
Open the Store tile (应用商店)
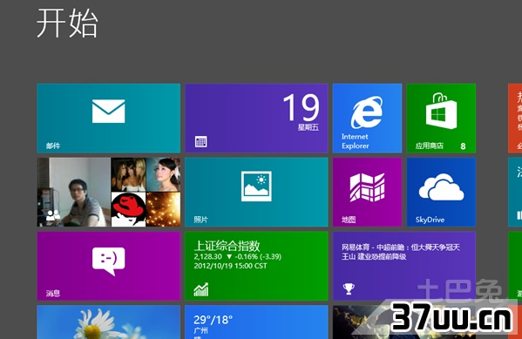tap(441, 119)
